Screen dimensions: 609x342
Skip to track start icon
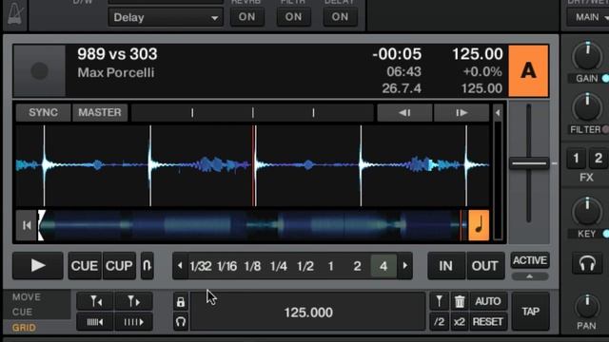pos(27,225)
